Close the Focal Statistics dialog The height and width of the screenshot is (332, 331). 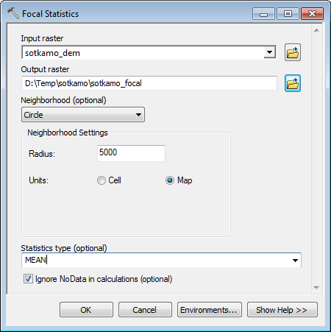[312, 14]
